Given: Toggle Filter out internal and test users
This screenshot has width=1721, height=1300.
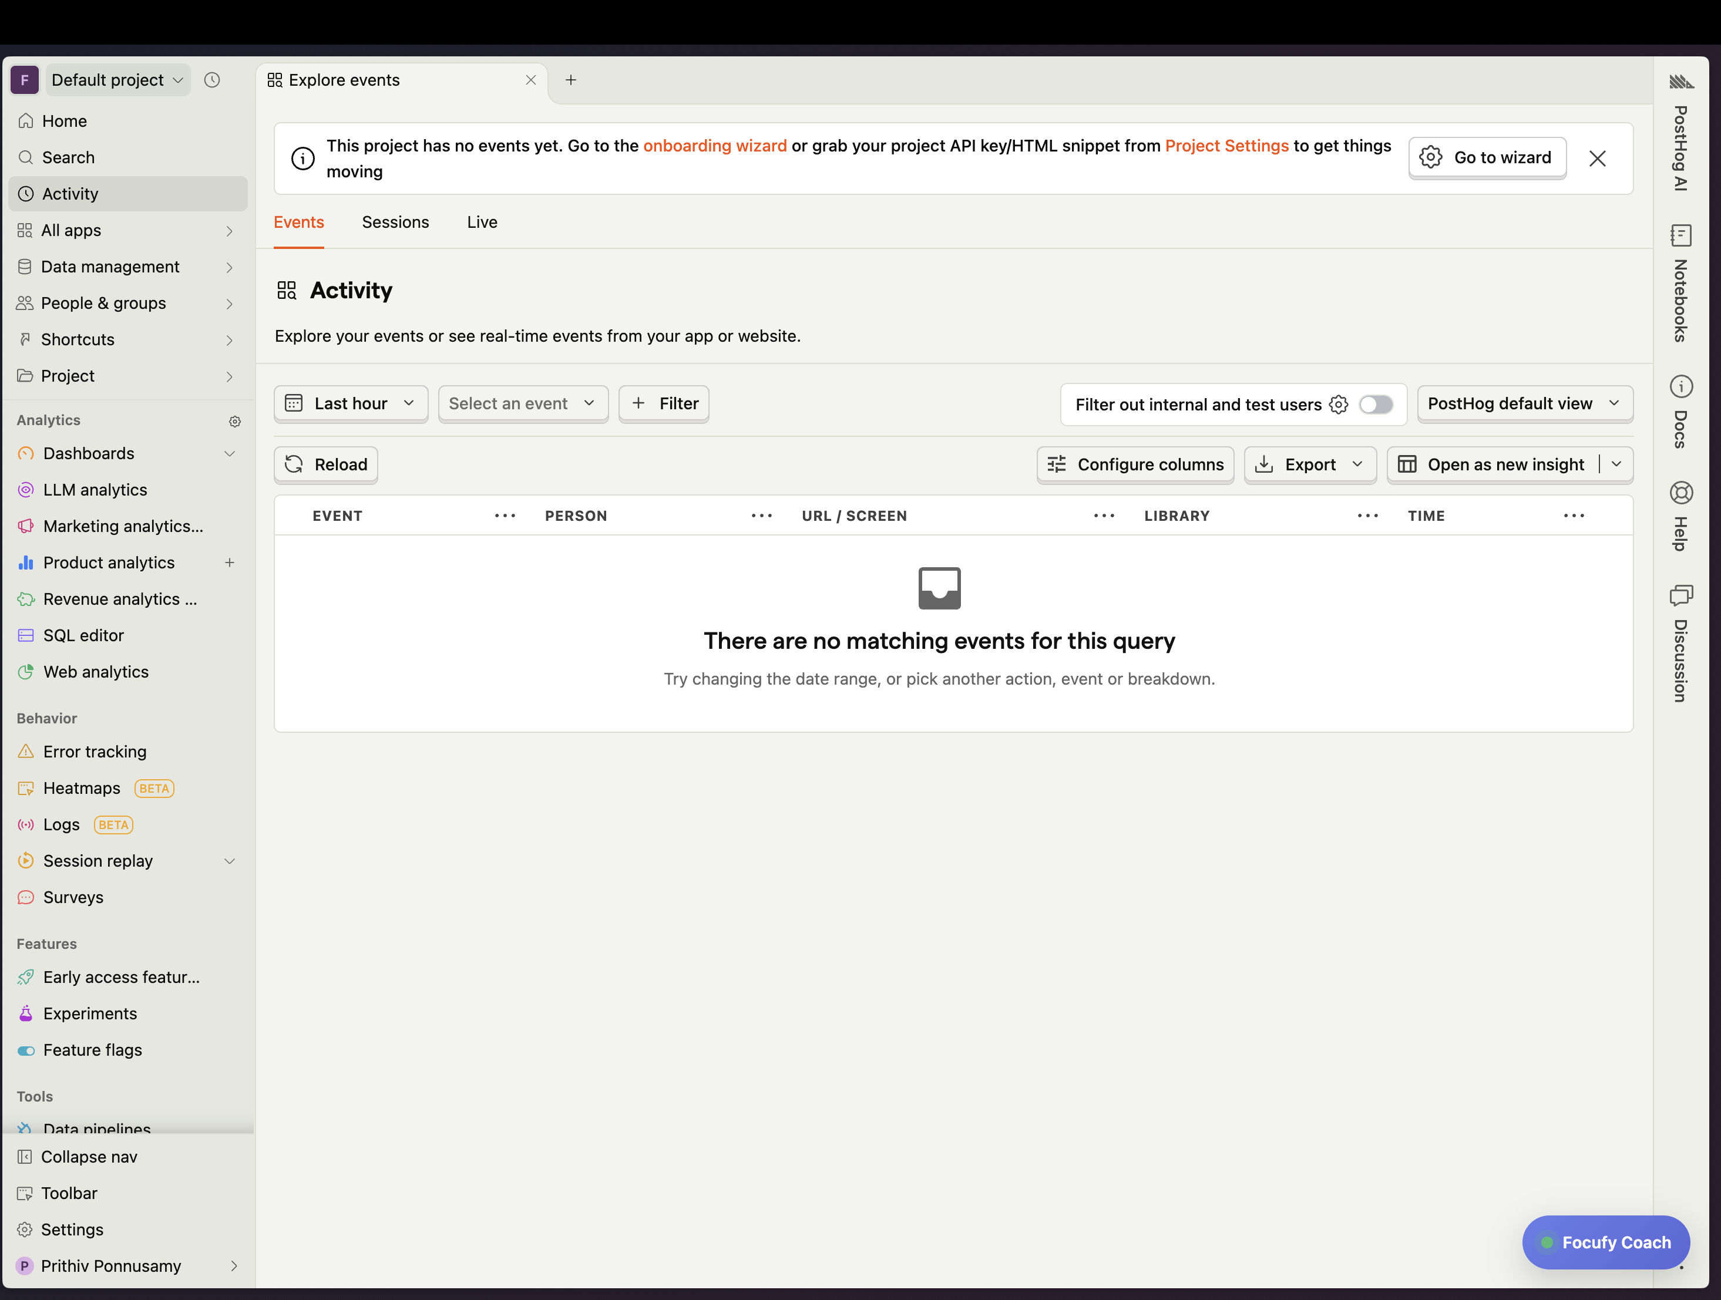Looking at the screenshot, I should [x=1376, y=405].
